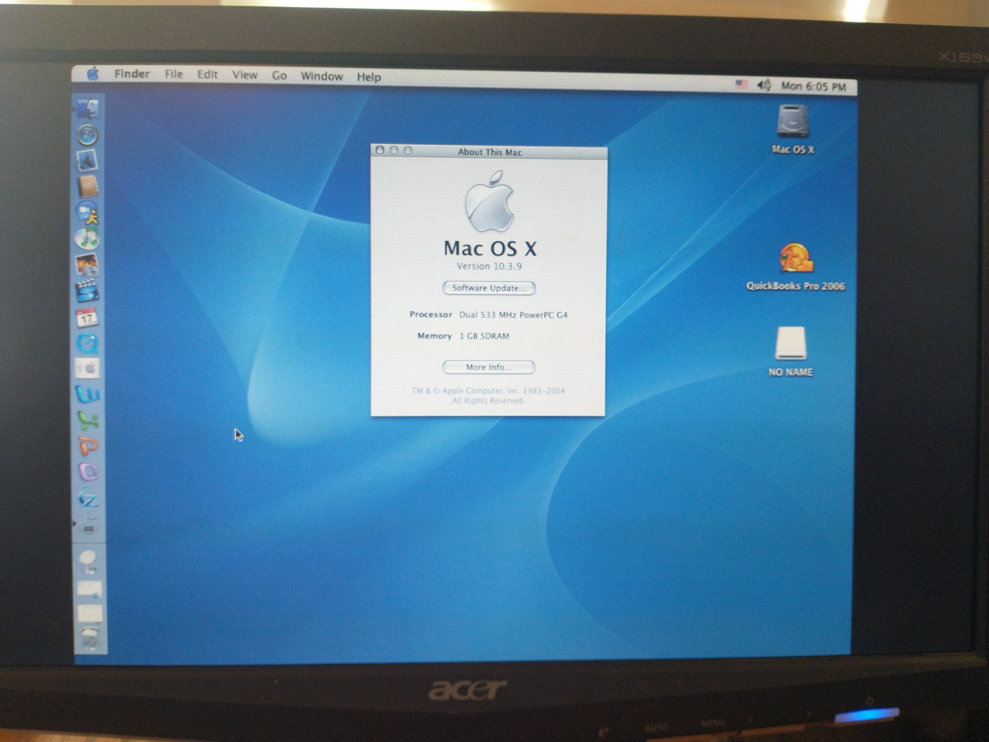Click the Version 10.3.9 text
The height and width of the screenshot is (742, 989).
click(489, 266)
